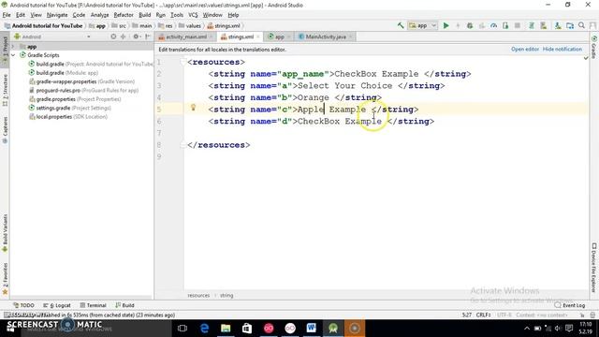
Task: Close the strings.xml tab
Action: pyautogui.click(x=258, y=37)
